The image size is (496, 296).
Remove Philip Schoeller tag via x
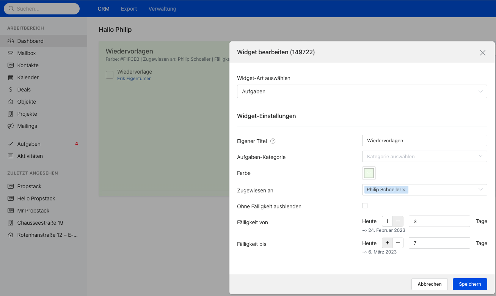click(404, 190)
